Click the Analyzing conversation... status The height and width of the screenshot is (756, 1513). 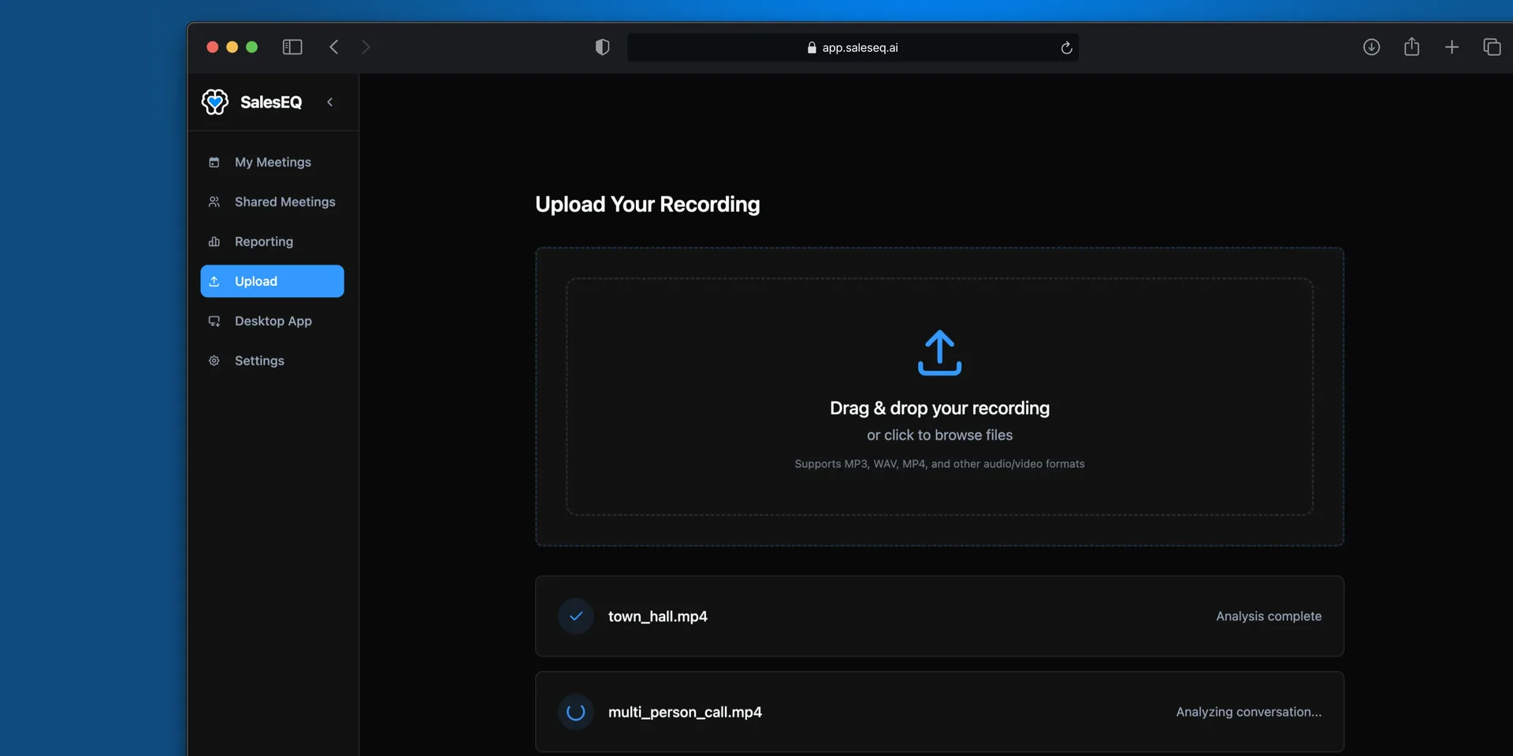click(x=1249, y=712)
